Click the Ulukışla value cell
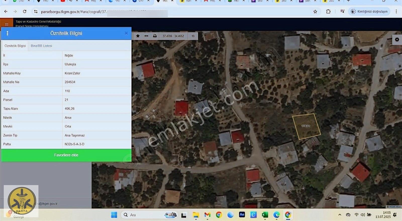Screen dimensions: 402x221 coord(97,64)
